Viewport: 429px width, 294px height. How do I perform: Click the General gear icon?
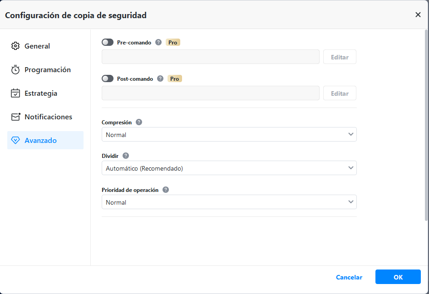point(15,46)
